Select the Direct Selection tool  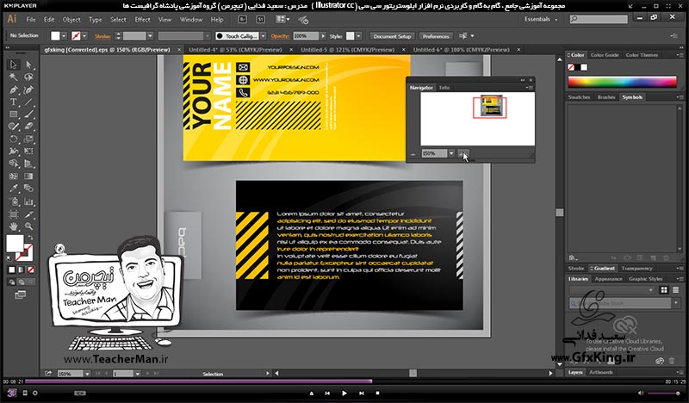(28, 65)
